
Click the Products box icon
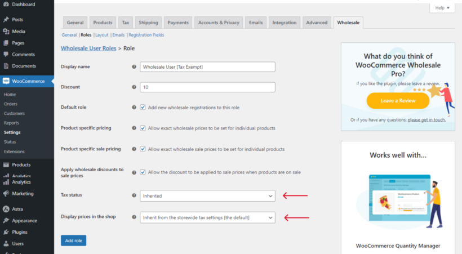tap(6, 164)
